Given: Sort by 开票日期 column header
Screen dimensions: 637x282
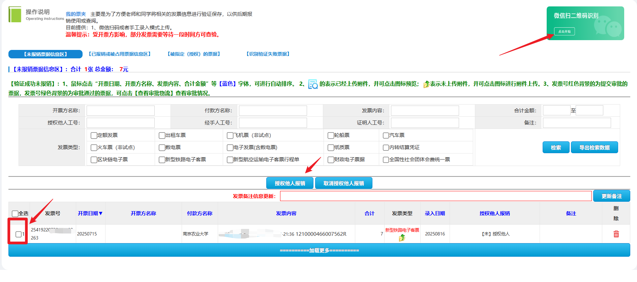Looking at the screenshot, I should click(90, 214).
